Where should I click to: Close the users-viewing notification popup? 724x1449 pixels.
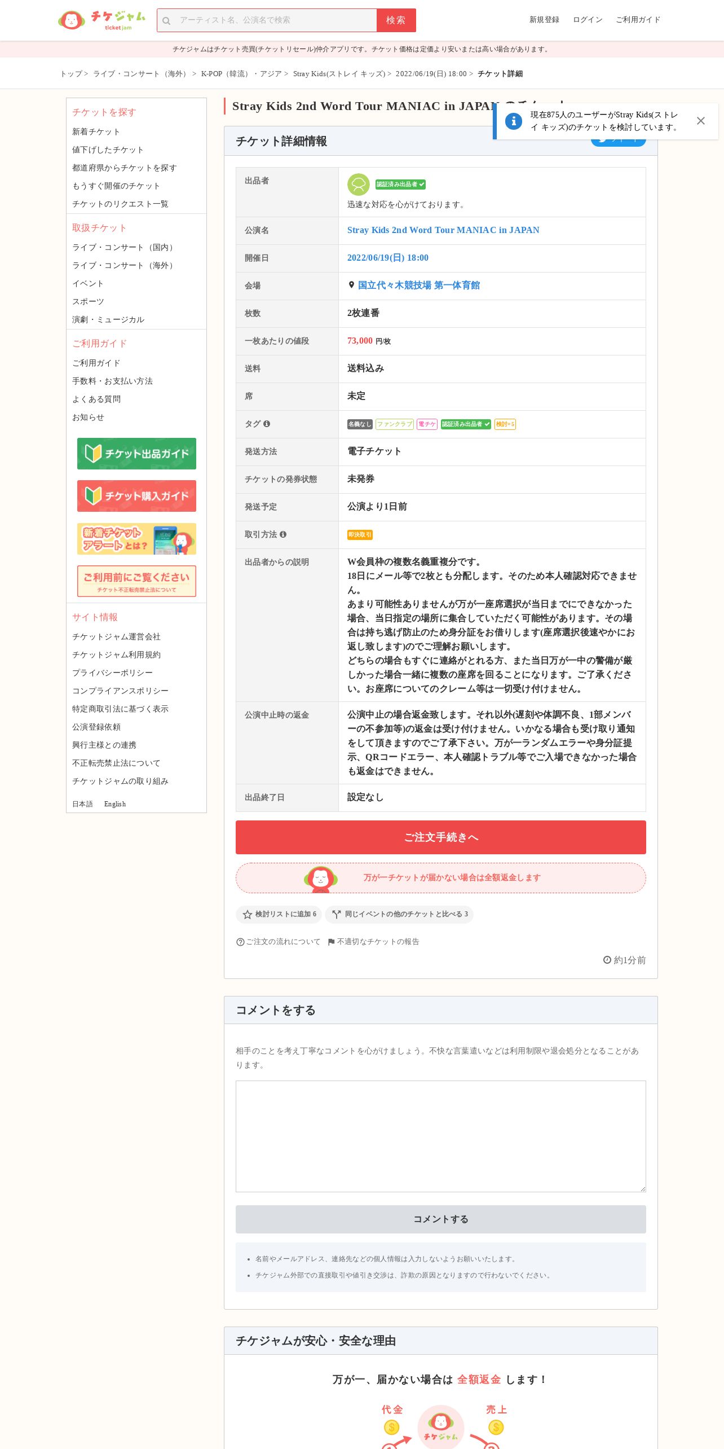[x=700, y=121]
